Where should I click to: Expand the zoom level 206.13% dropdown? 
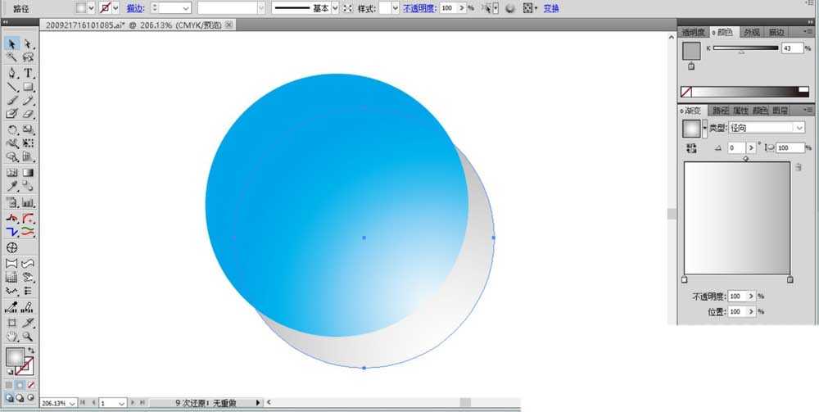click(72, 403)
